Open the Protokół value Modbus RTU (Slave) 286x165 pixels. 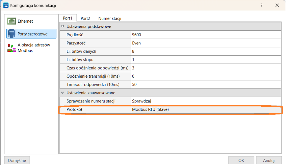206,109
